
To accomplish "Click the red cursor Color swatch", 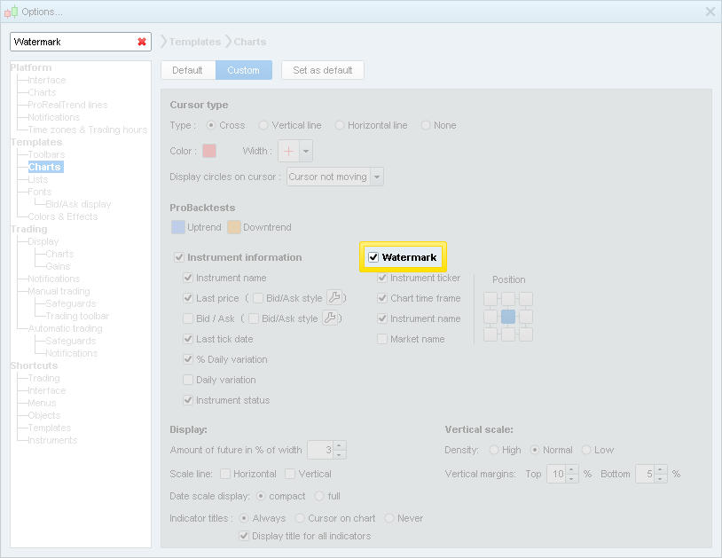I will (209, 152).
